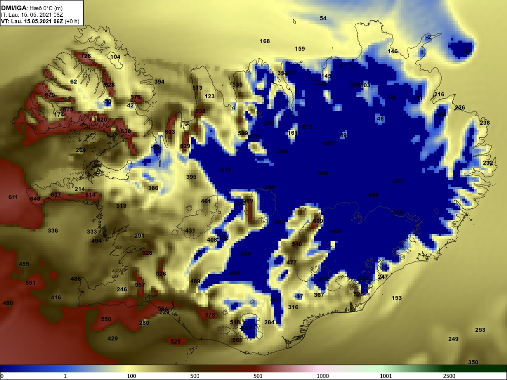Select the 249 height label
The width and height of the screenshot is (507, 380).
pyautogui.click(x=453, y=339)
